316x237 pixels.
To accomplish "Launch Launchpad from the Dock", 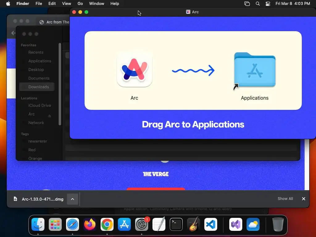I will point(55,224).
